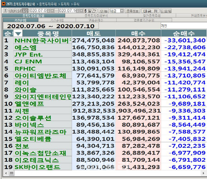Click the end date field 2020.07.10
The height and width of the screenshot is (179, 207).
click(x=67, y=11)
